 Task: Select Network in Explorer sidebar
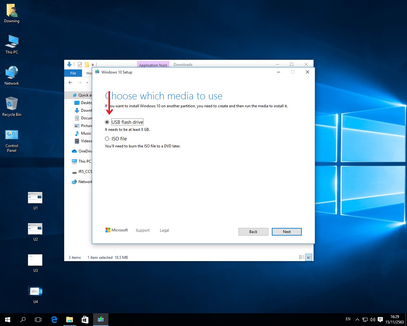click(x=82, y=182)
